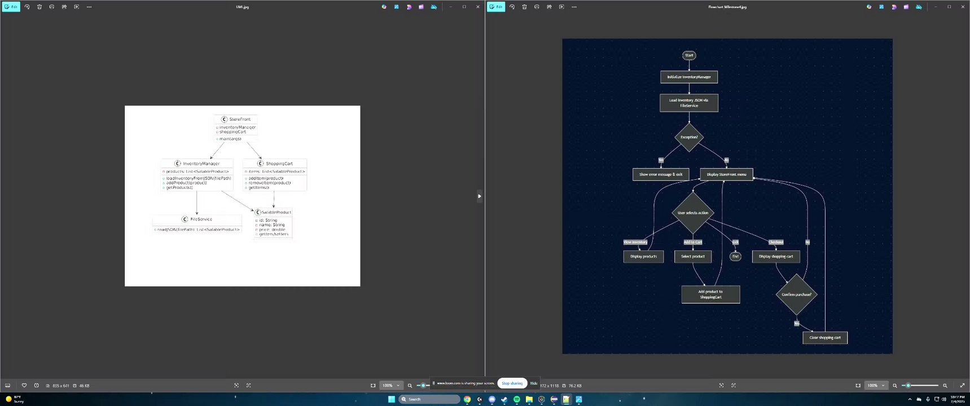
Task: Click Hide link in Loom sharing bar
Action: [534, 383]
